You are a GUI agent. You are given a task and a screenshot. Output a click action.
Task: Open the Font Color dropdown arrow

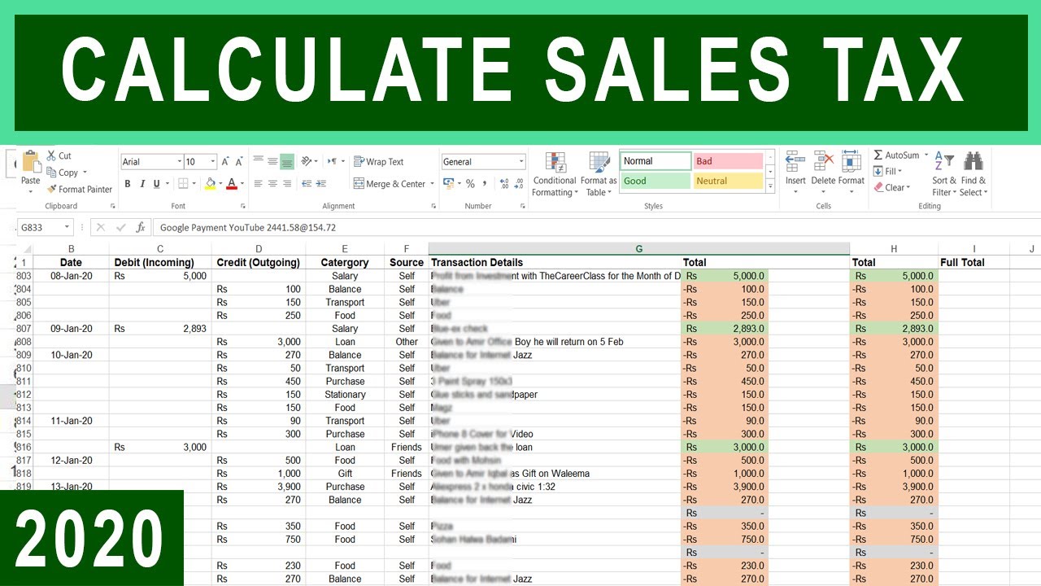[x=242, y=184]
